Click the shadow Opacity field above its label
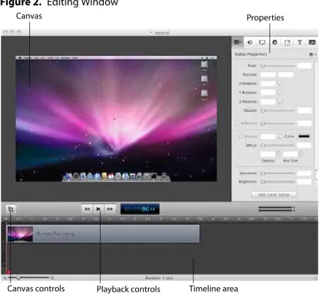This screenshot has height=297, width=323. (x=268, y=154)
